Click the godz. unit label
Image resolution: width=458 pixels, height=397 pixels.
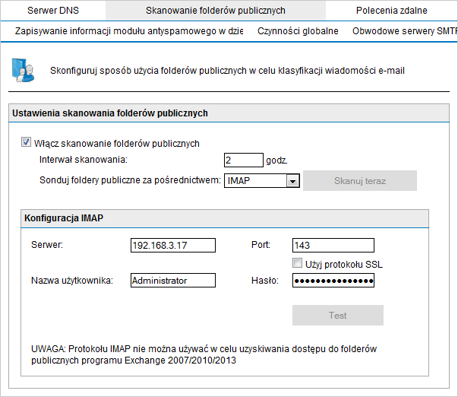tap(276, 160)
